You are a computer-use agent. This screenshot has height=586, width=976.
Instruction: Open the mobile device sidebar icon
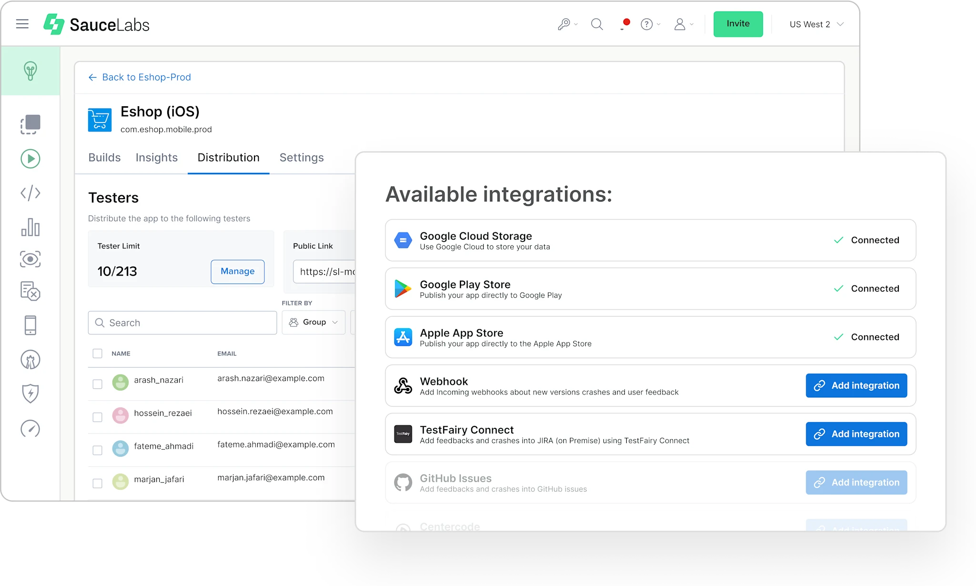coord(30,325)
